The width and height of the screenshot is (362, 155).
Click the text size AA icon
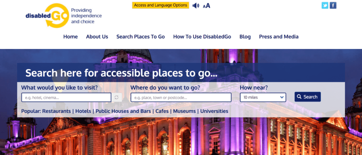(x=207, y=6)
